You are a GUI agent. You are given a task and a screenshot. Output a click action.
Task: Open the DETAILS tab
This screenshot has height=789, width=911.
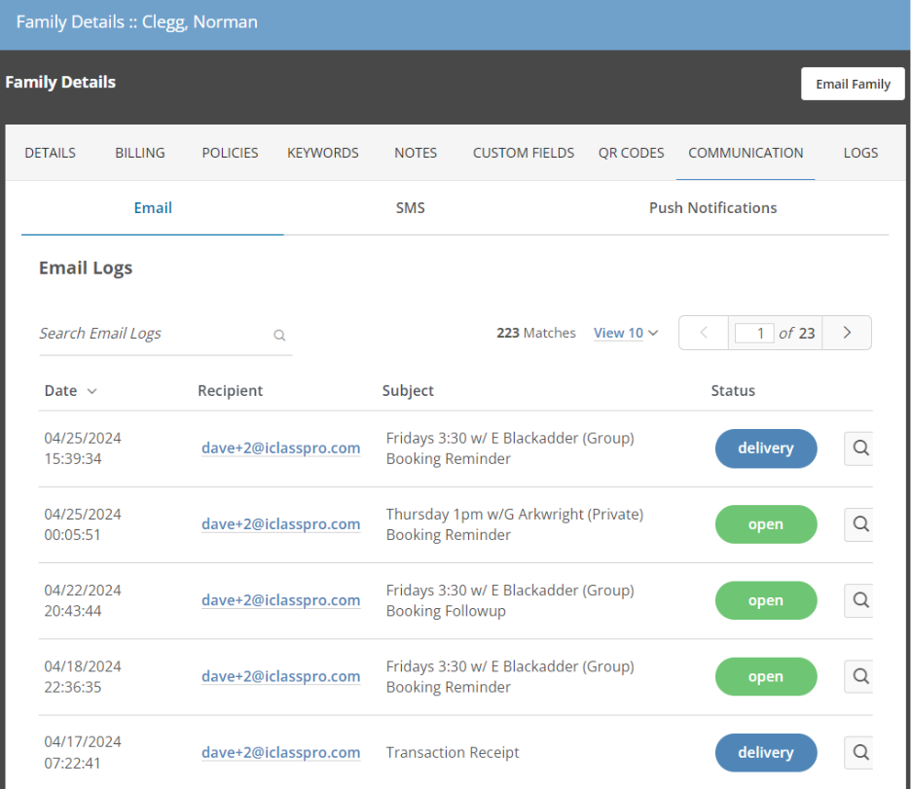50,153
